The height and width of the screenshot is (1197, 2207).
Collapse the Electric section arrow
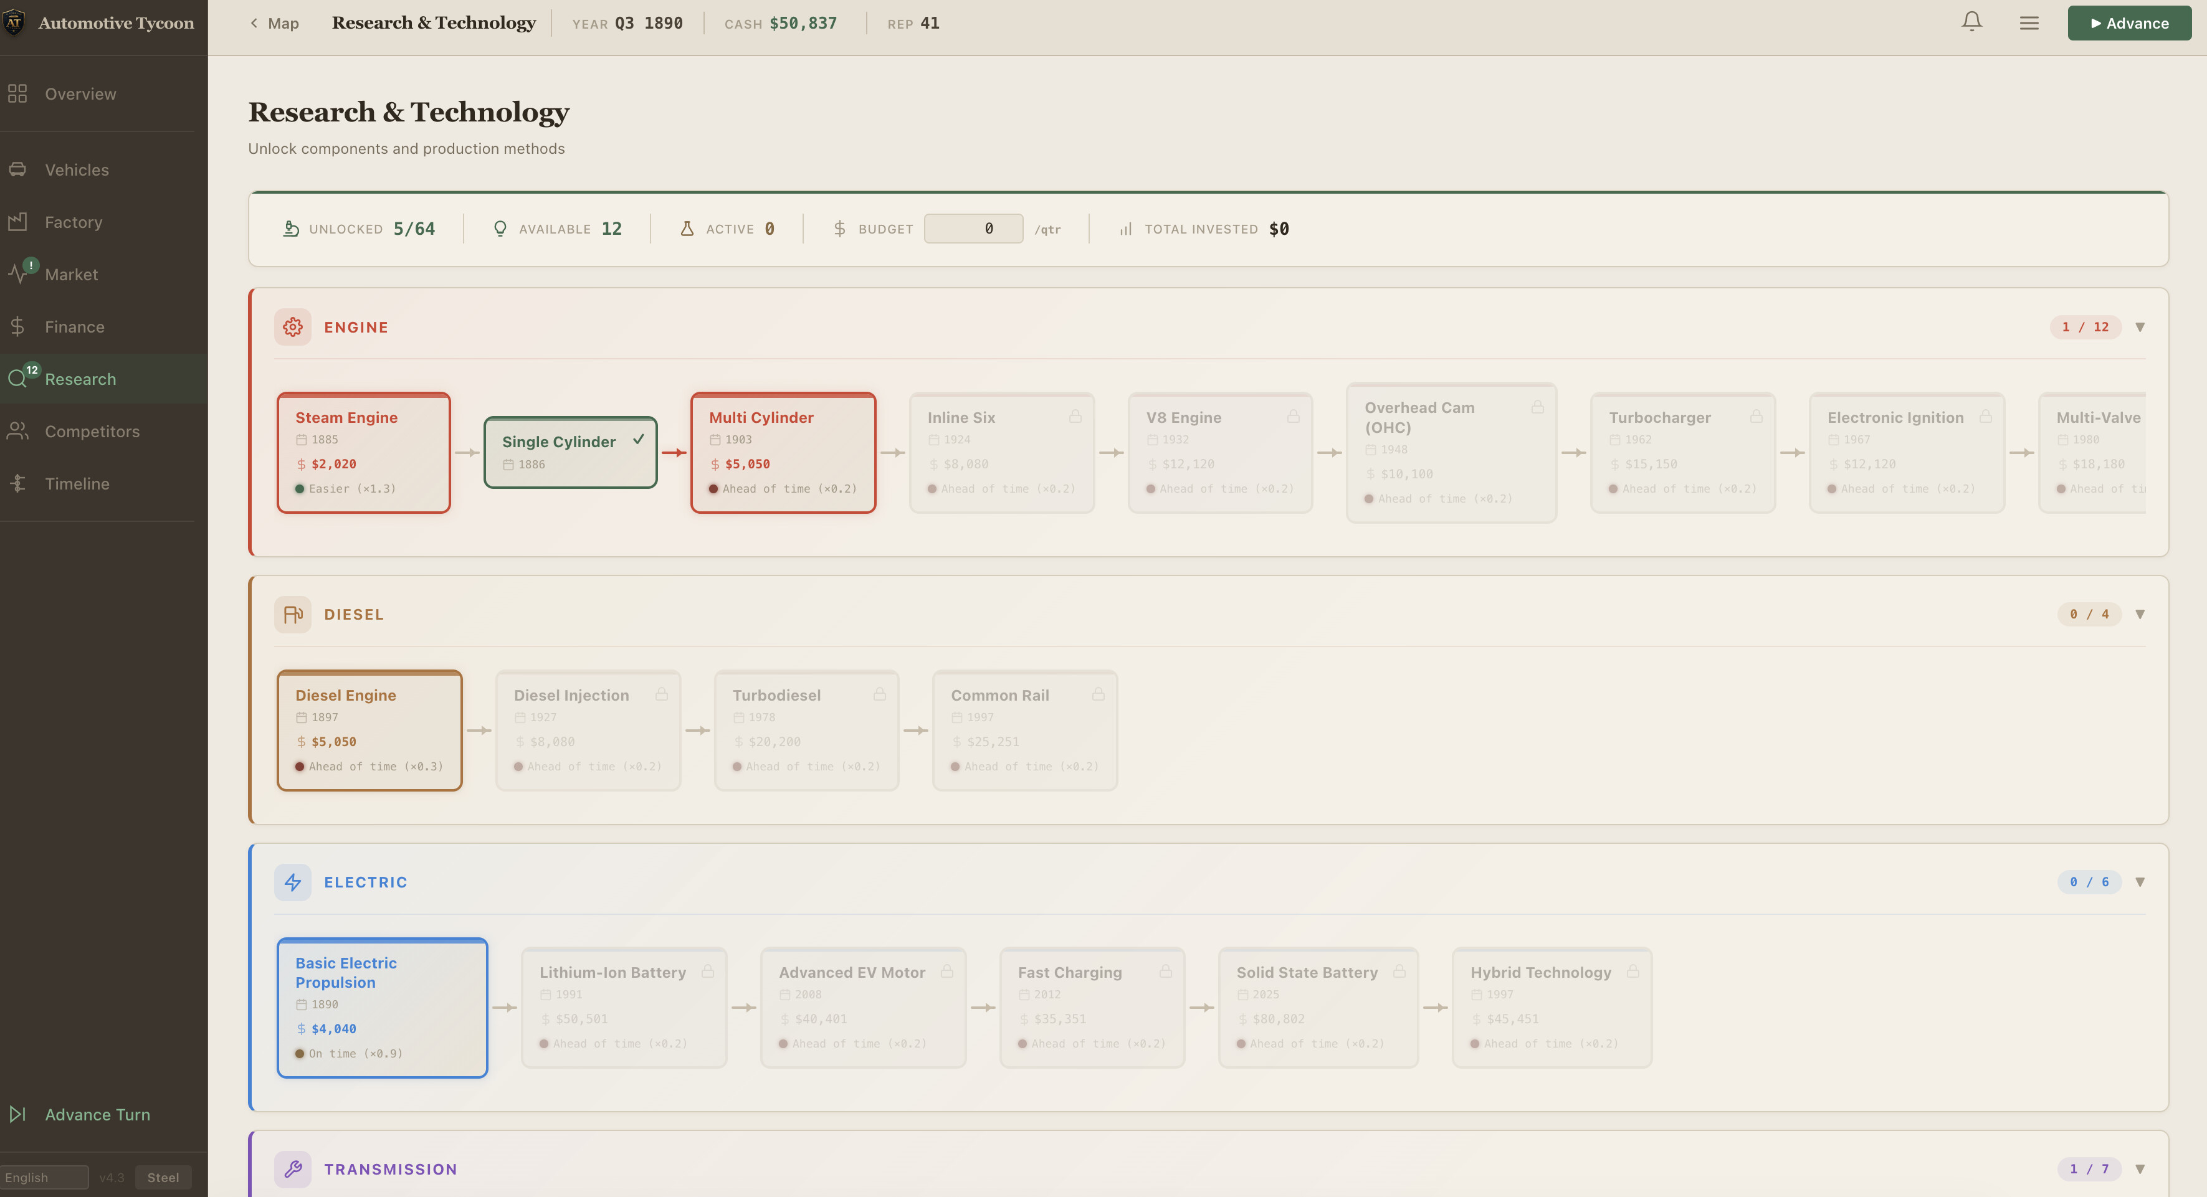2140,882
